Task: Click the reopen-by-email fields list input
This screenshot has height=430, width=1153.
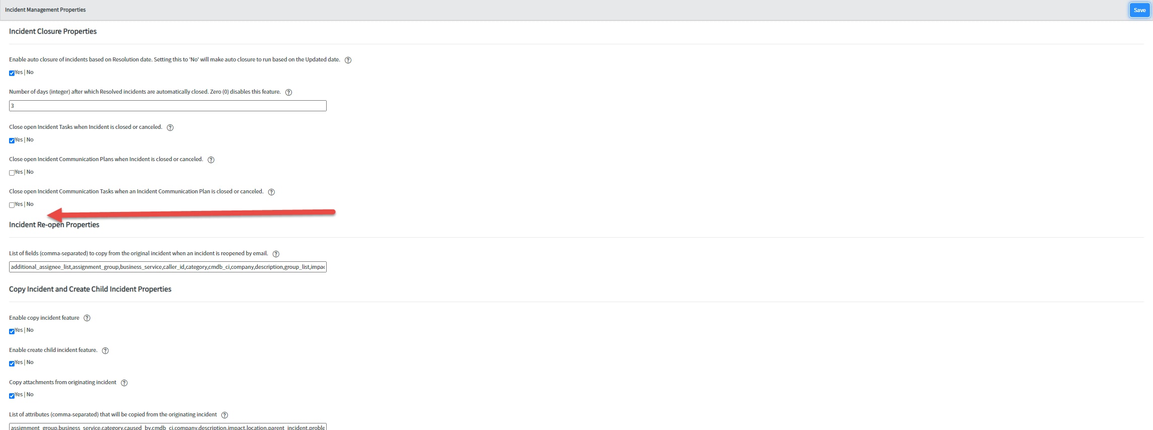Action: point(168,267)
